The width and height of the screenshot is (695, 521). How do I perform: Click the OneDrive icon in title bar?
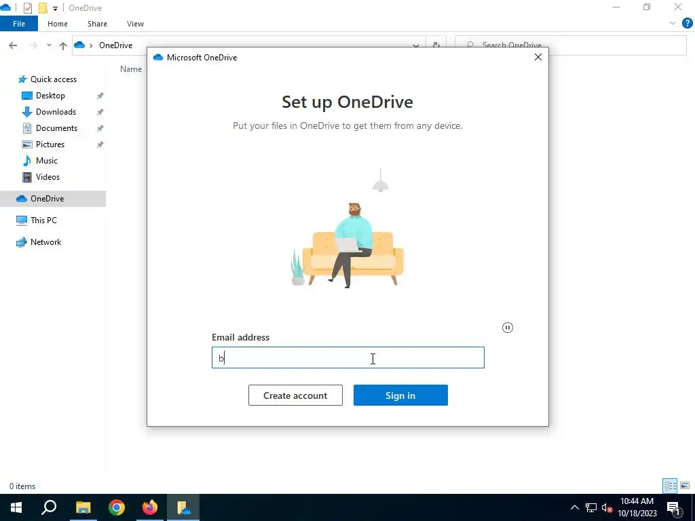[5, 7]
